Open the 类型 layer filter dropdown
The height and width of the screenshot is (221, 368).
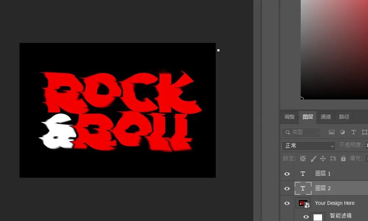click(x=301, y=132)
